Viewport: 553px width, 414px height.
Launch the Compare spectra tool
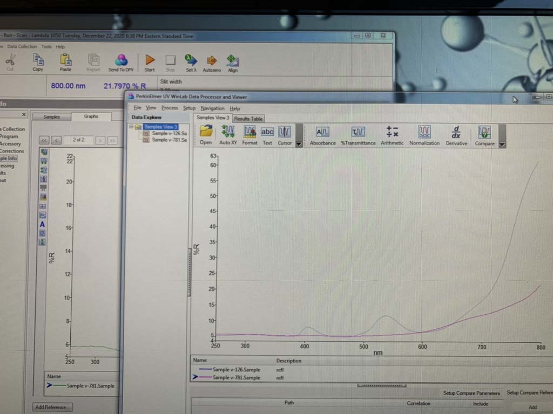[x=484, y=134]
